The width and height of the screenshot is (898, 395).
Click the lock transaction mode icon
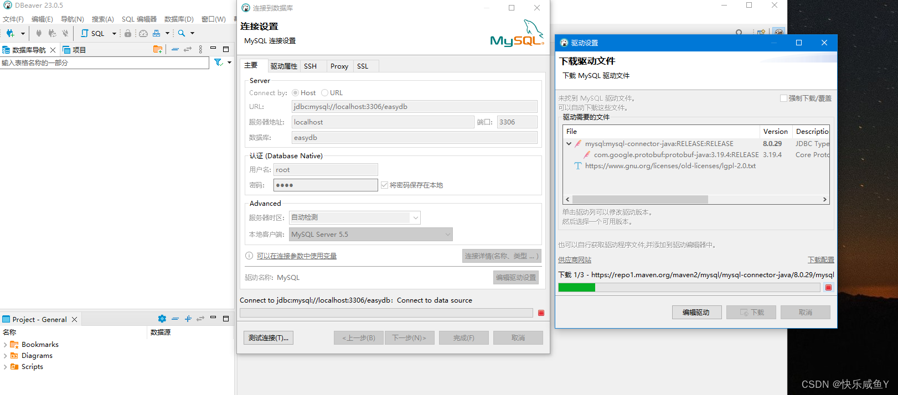pos(128,33)
